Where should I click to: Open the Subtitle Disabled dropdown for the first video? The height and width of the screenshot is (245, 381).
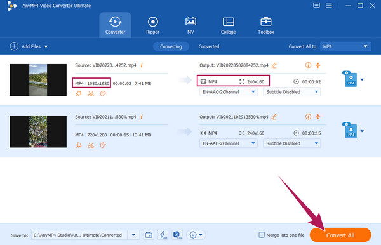[292, 92]
